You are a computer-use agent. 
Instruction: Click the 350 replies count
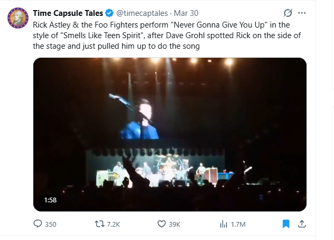click(x=50, y=224)
